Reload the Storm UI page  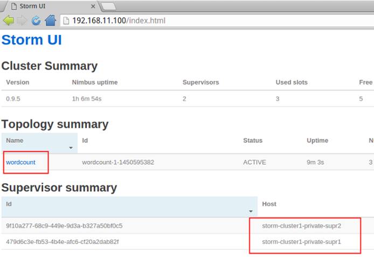point(36,21)
